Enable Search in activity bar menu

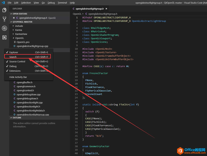[x=28, y=57]
